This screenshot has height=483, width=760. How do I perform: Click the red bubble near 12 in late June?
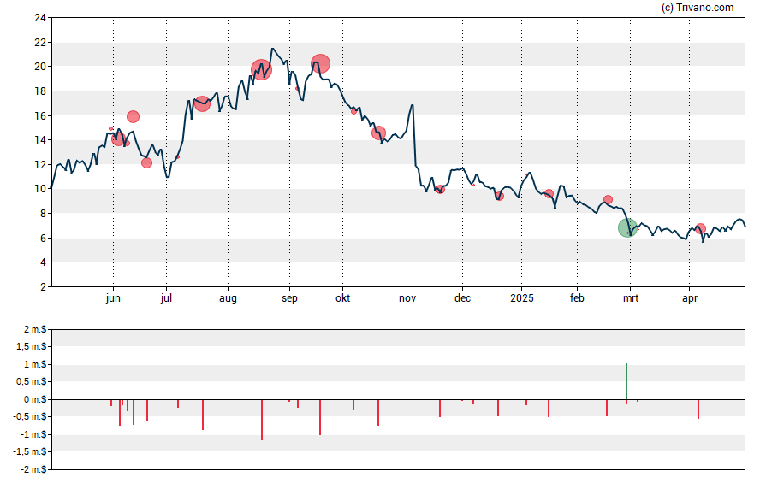pyautogui.click(x=146, y=163)
